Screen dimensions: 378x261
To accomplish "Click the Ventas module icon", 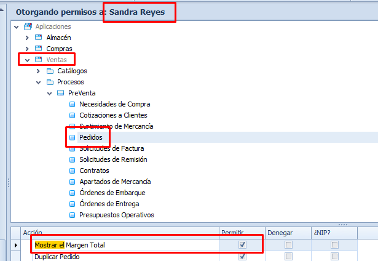I will coord(39,60).
